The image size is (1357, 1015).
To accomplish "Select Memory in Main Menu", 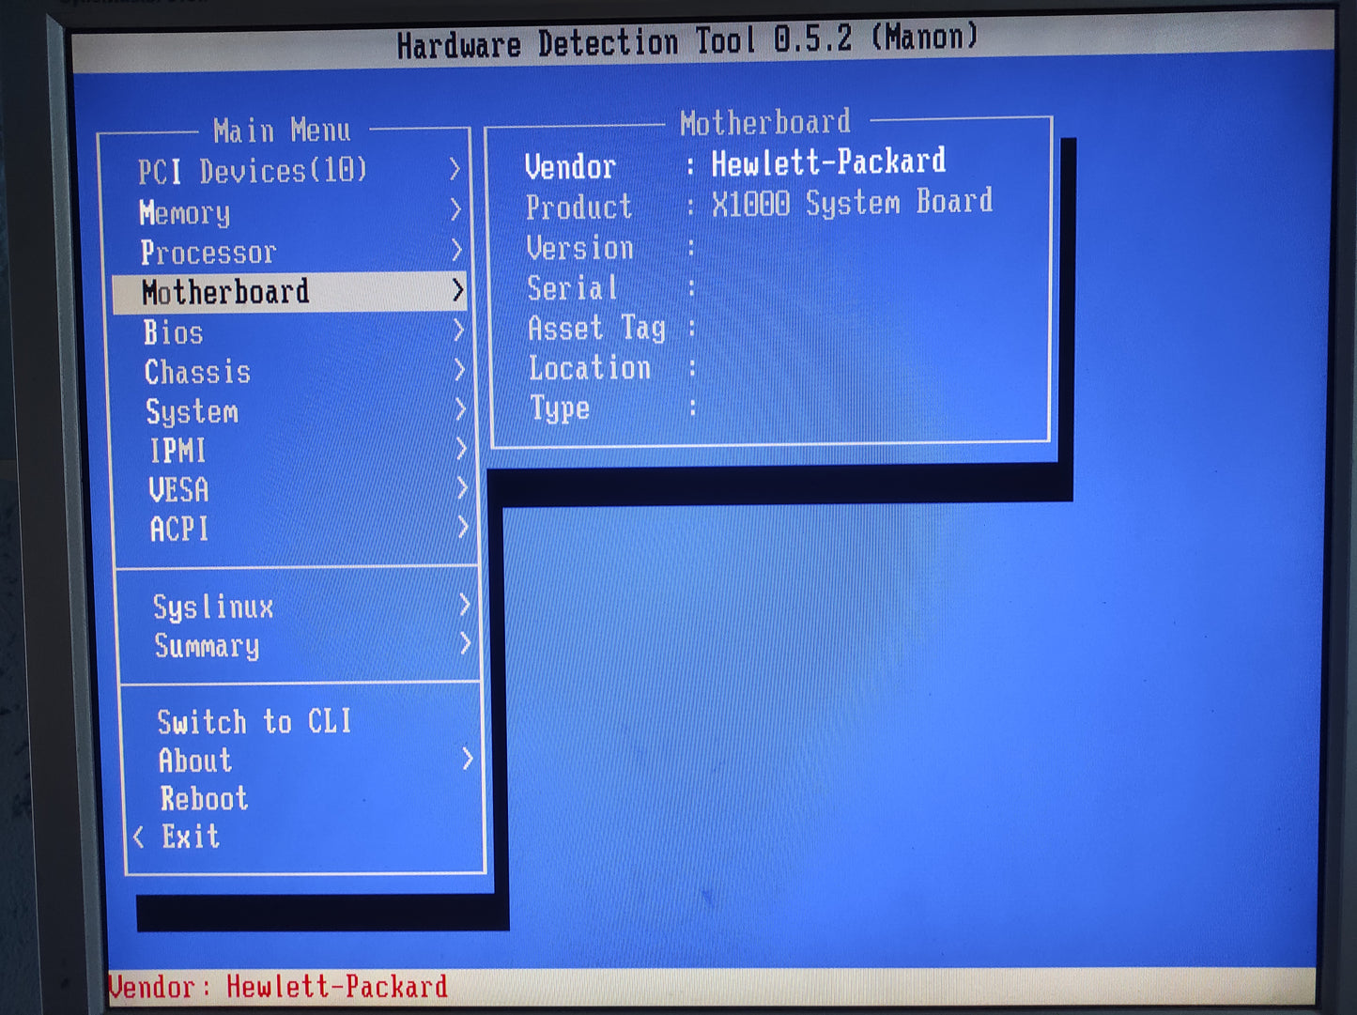I will tap(185, 213).
